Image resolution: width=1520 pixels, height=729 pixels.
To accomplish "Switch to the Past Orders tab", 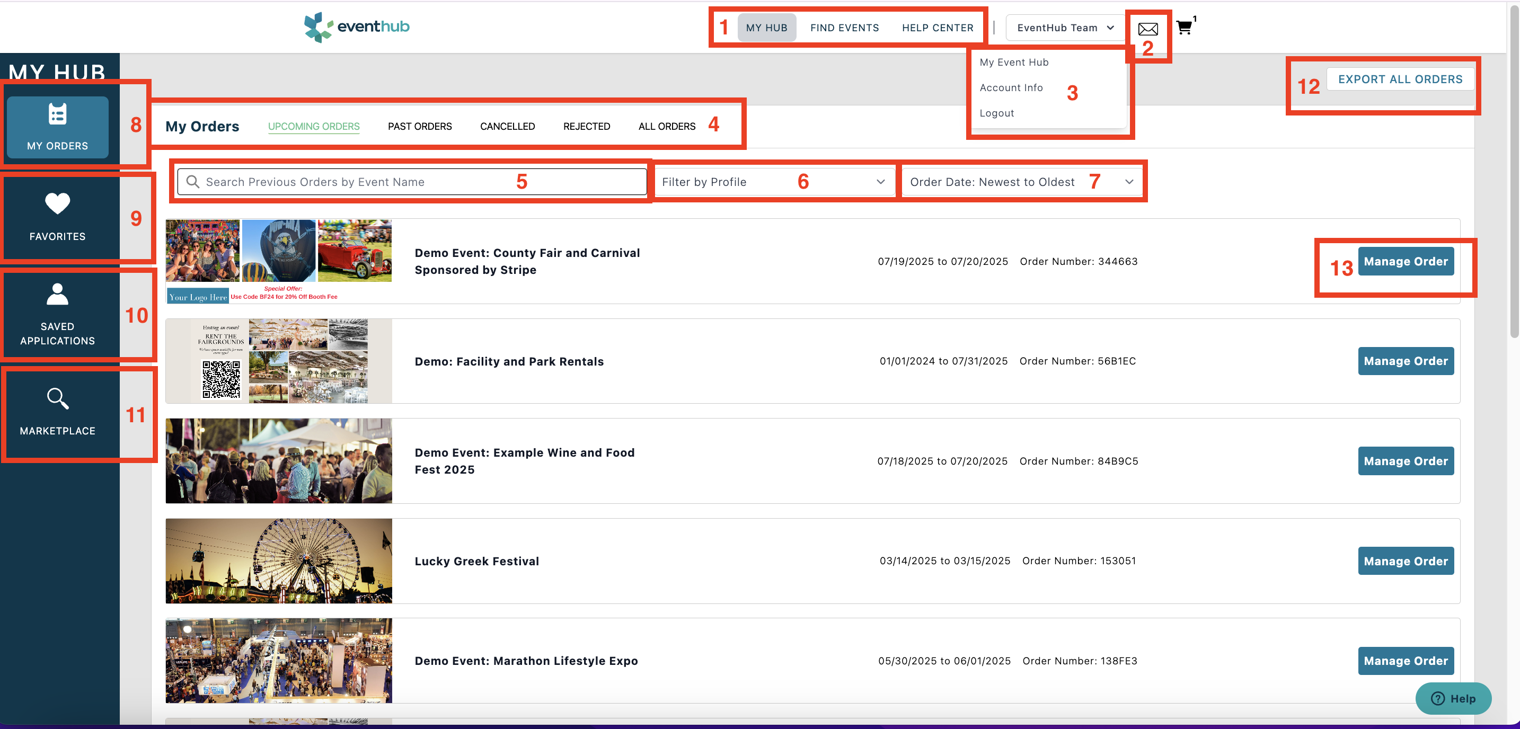I will click(420, 126).
